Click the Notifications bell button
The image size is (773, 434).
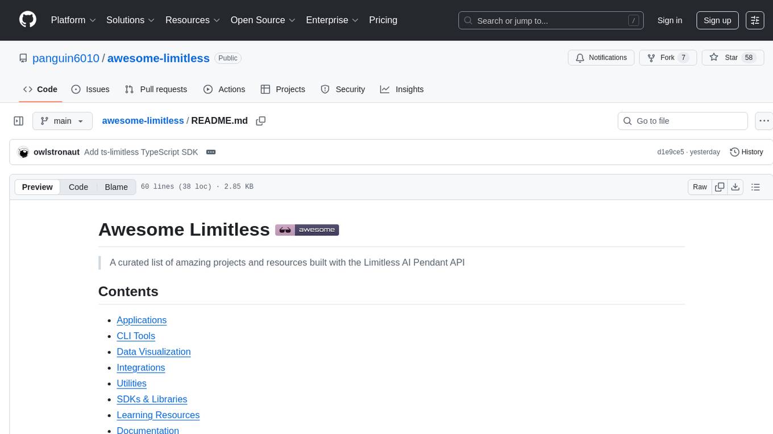tap(601, 57)
